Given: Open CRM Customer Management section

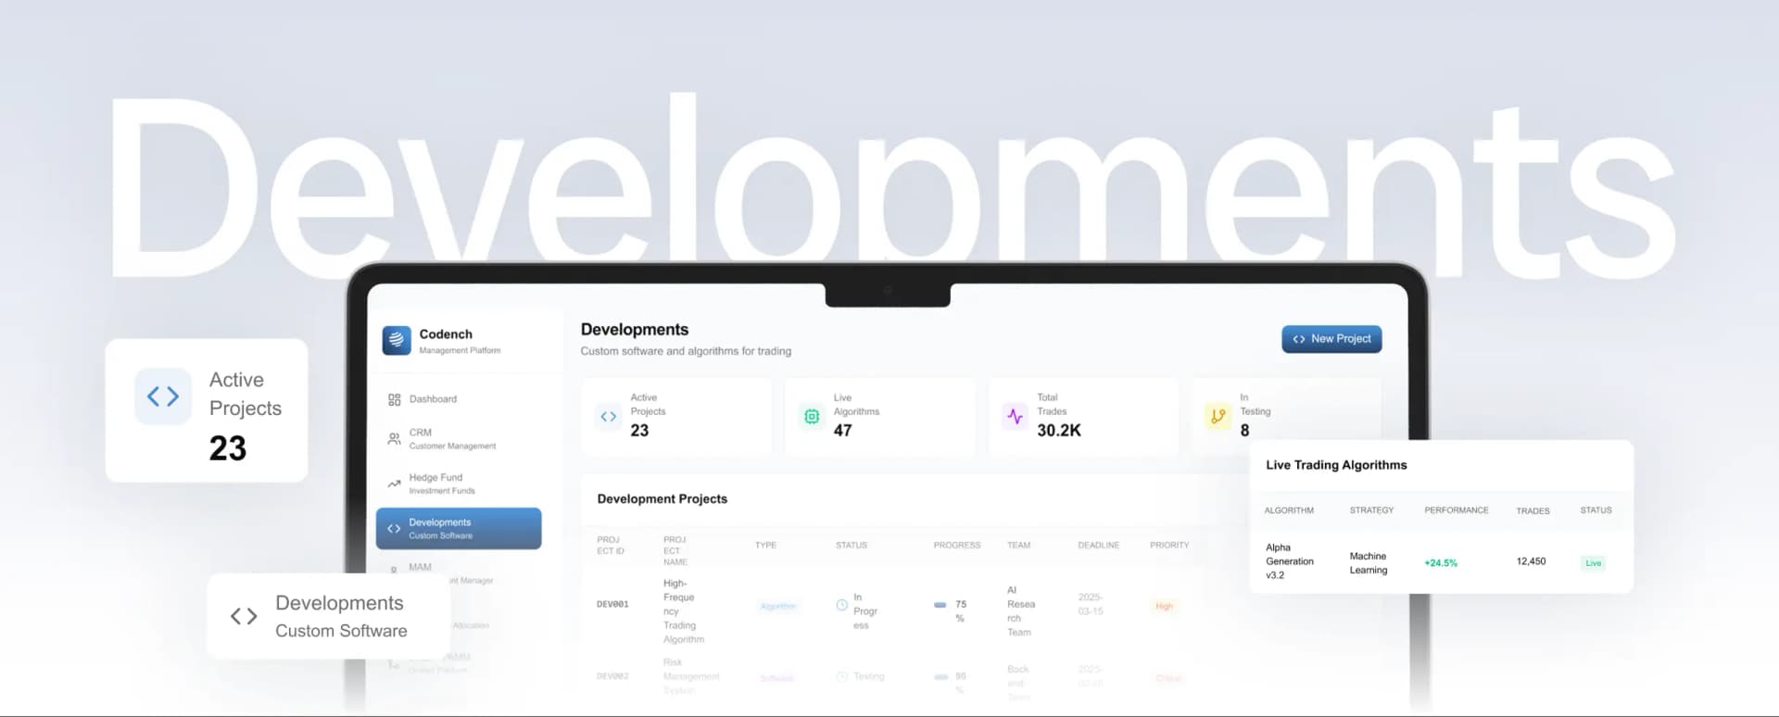Looking at the screenshot, I should (x=452, y=438).
